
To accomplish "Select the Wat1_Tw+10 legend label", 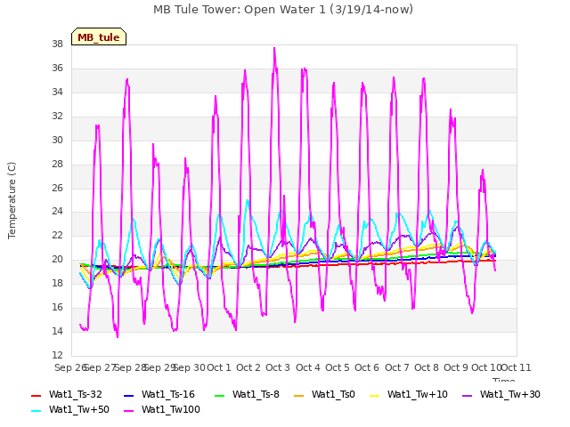I will (418, 394).
